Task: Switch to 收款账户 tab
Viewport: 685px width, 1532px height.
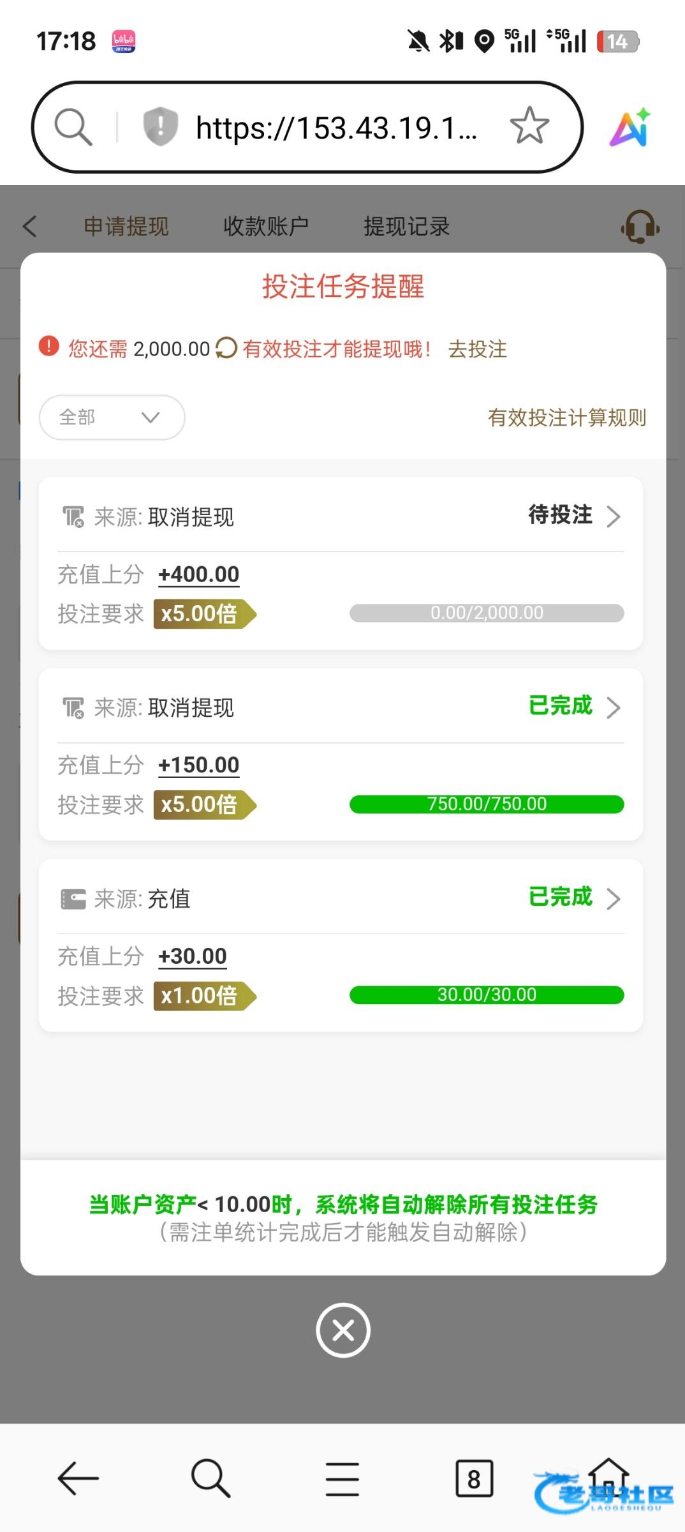Action: (x=266, y=227)
